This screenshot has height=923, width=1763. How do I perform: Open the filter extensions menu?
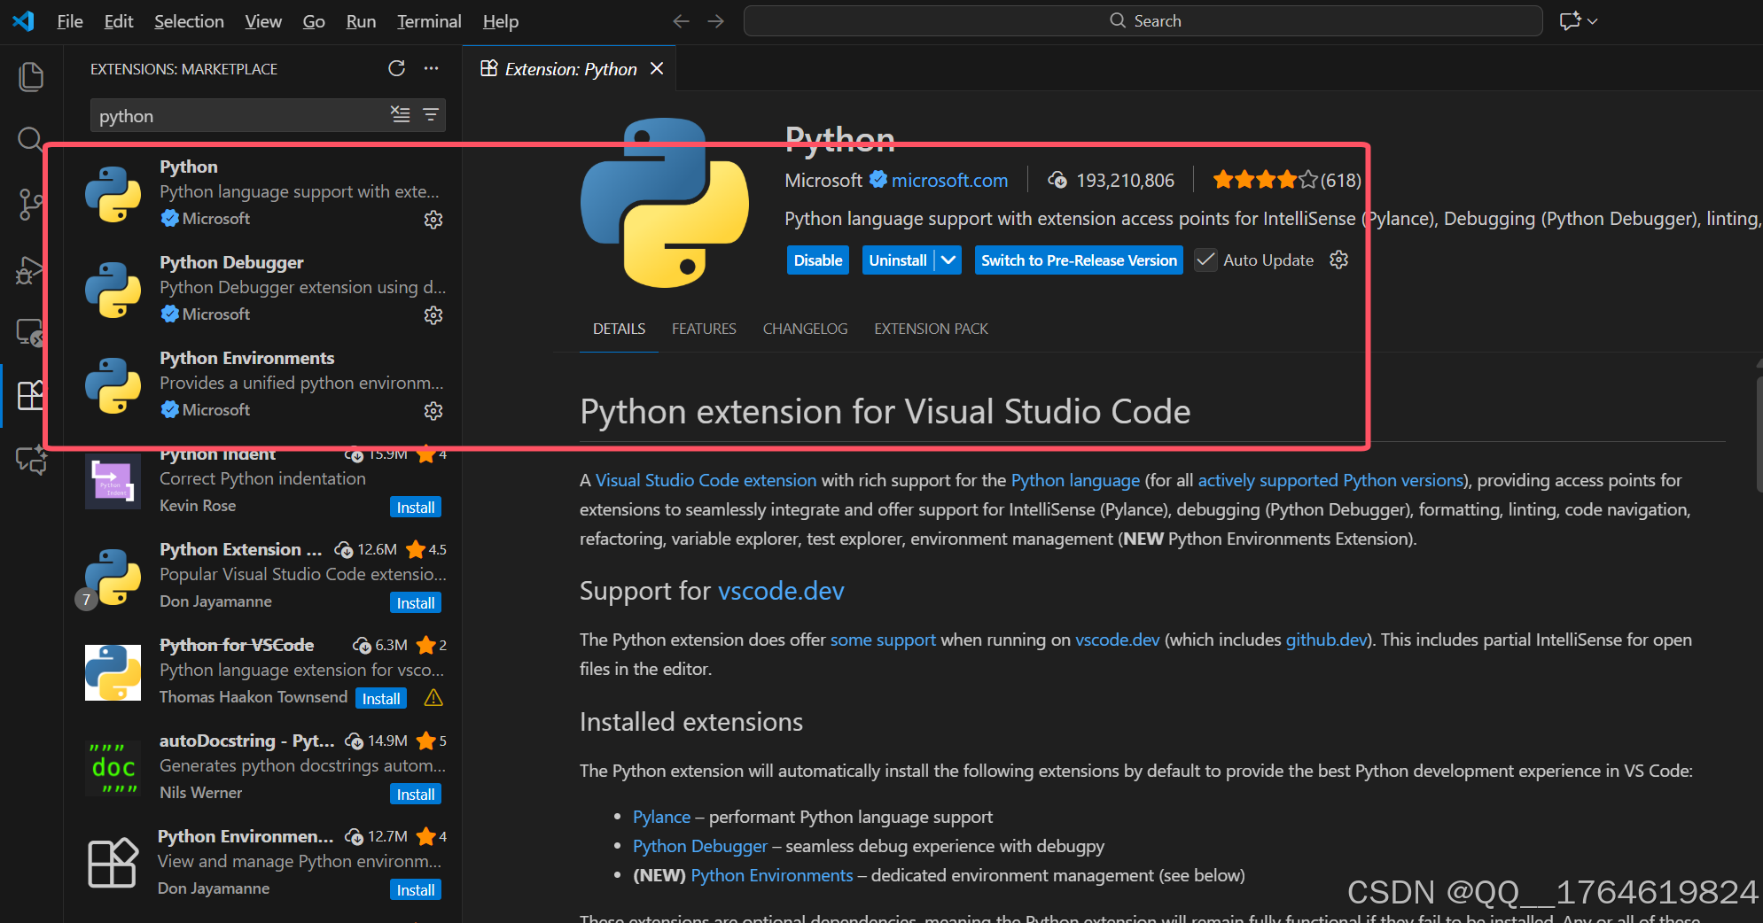tap(431, 114)
